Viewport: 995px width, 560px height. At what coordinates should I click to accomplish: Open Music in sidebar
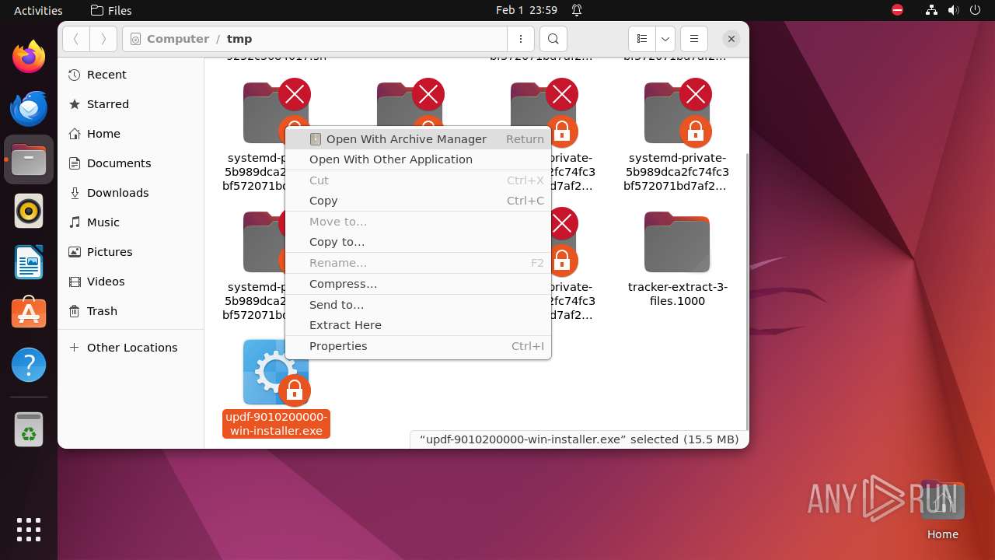[131, 222]
